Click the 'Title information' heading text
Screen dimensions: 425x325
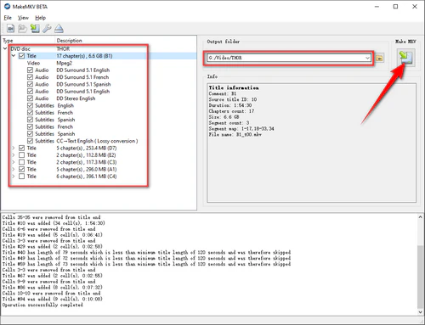(x=234, y=87)
